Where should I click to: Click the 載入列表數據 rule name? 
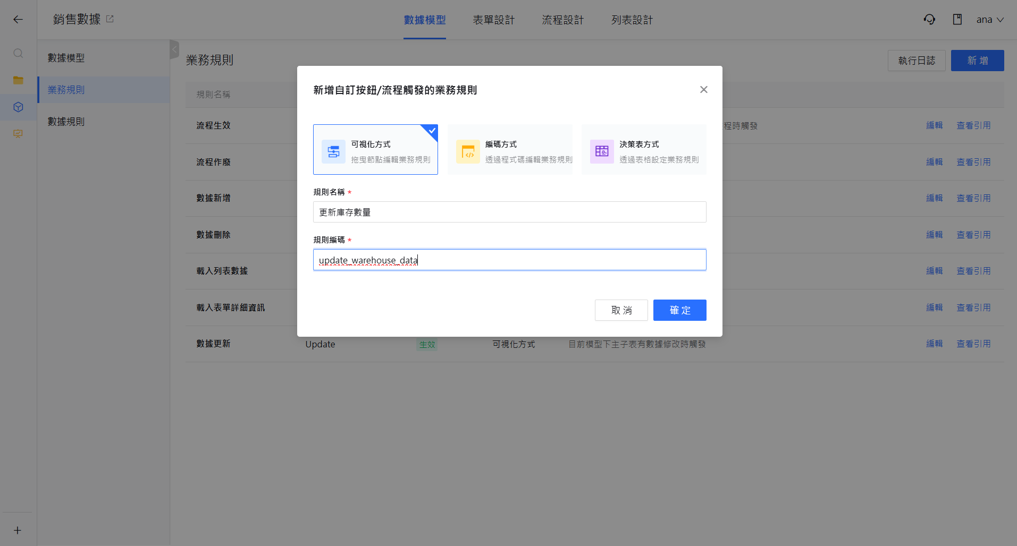click(222, 271)
